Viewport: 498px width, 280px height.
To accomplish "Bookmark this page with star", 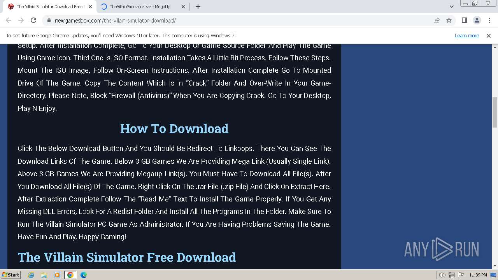I will pyautogui.click(x=449, y=21).
